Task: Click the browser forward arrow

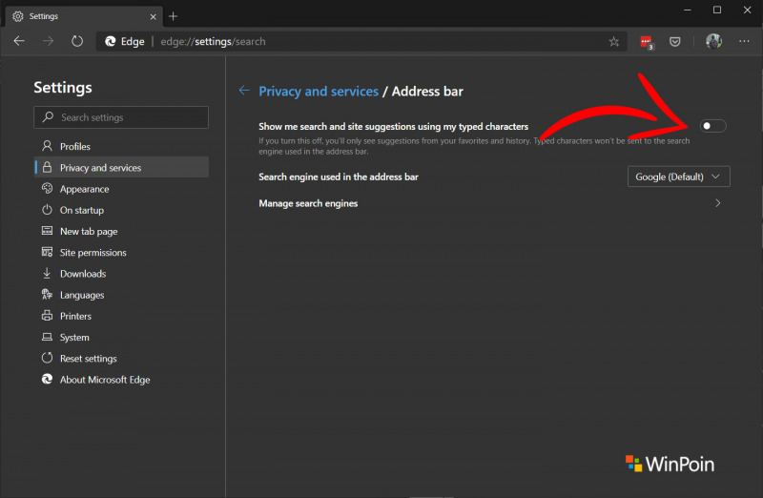Action: pyautogui.click(x=49, y=41)
